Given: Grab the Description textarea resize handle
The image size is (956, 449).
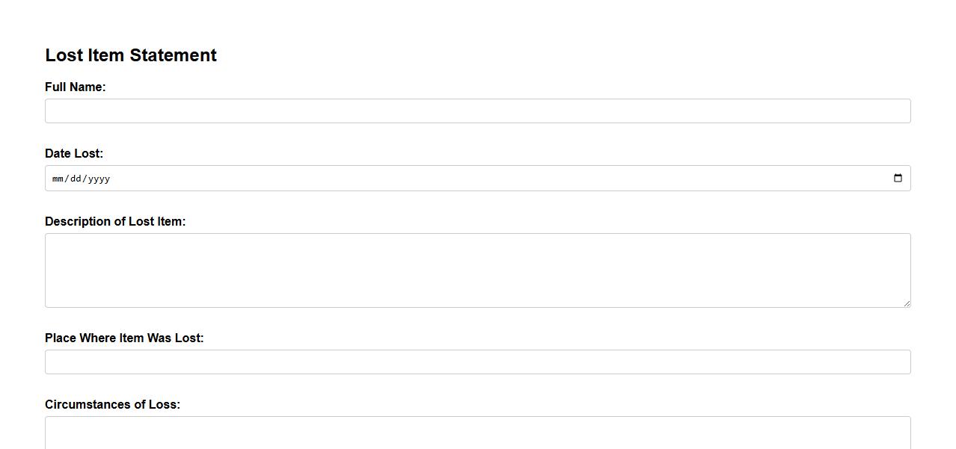Looking at the screenshot, I should coord(907,303).
